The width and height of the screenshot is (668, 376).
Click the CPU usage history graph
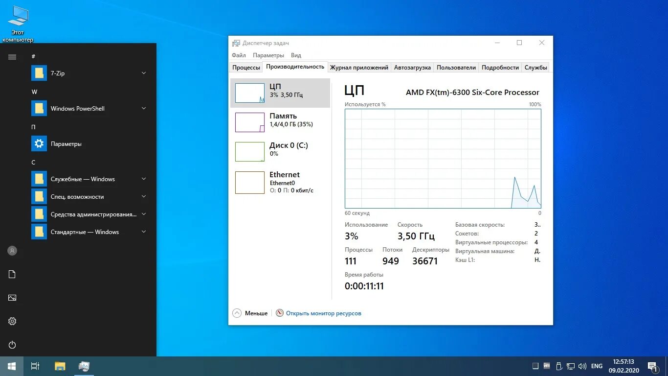tap(443, 159)
